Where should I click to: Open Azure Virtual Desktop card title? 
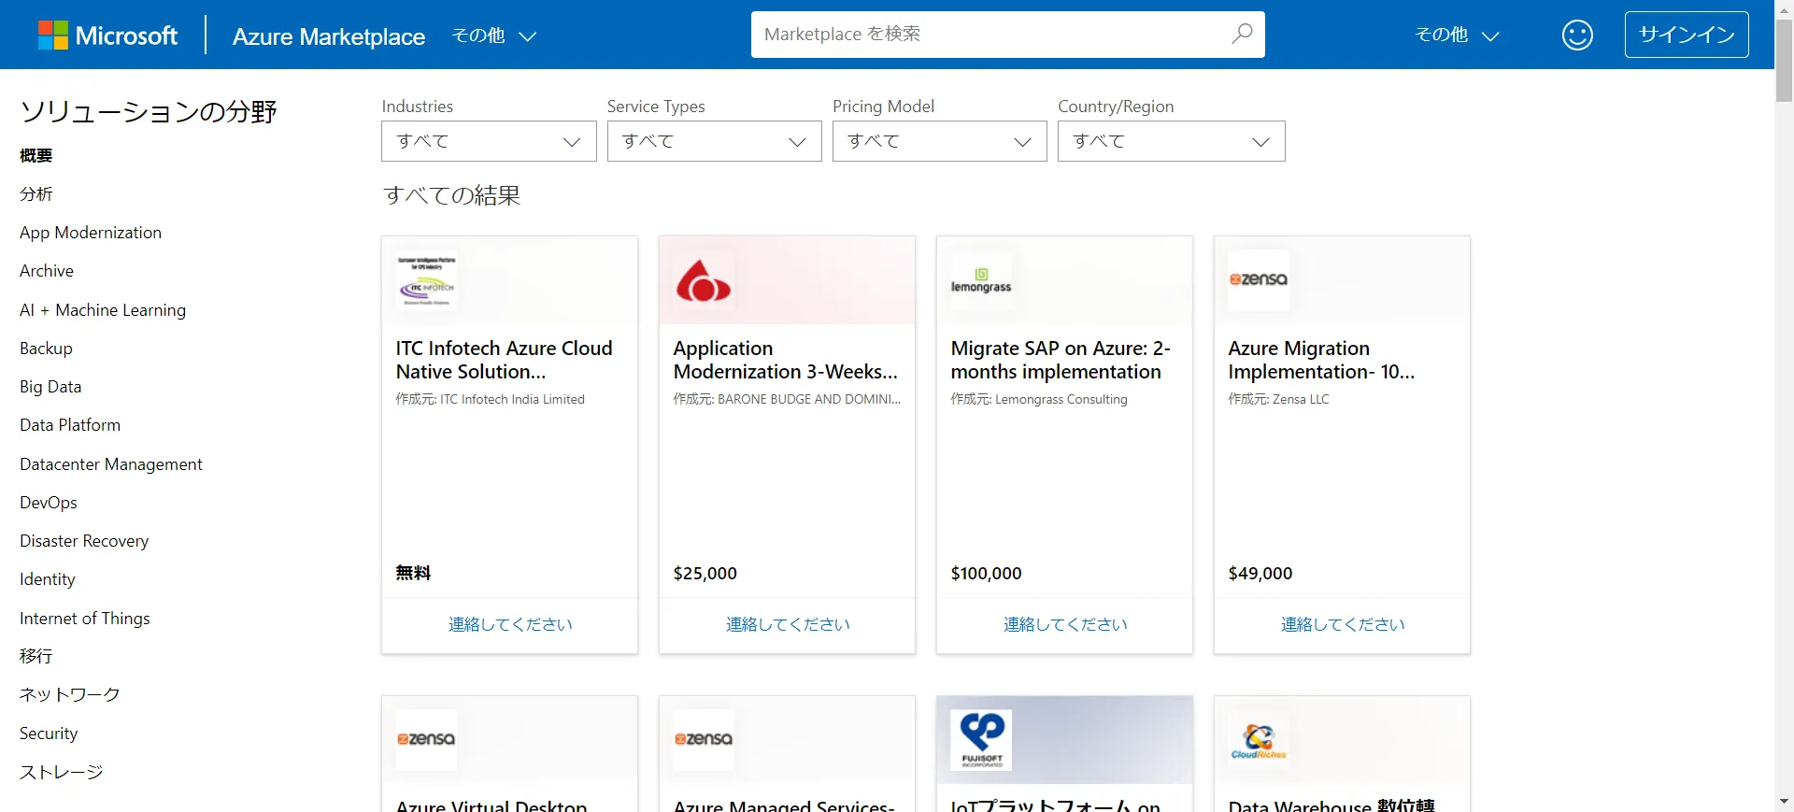[491, 805]
